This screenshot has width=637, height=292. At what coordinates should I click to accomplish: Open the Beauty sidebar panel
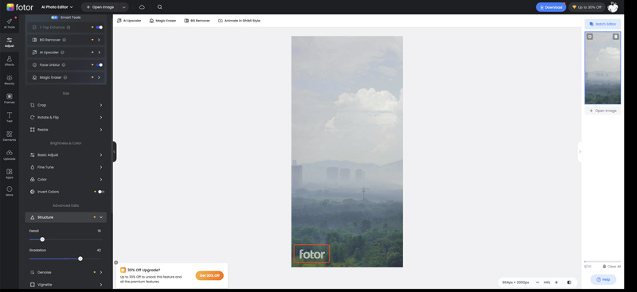[x=10, y=80]
